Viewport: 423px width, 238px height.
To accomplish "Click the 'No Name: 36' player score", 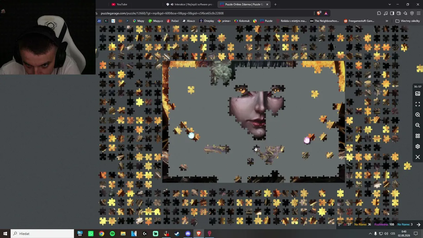I will (x=363, y=225).
